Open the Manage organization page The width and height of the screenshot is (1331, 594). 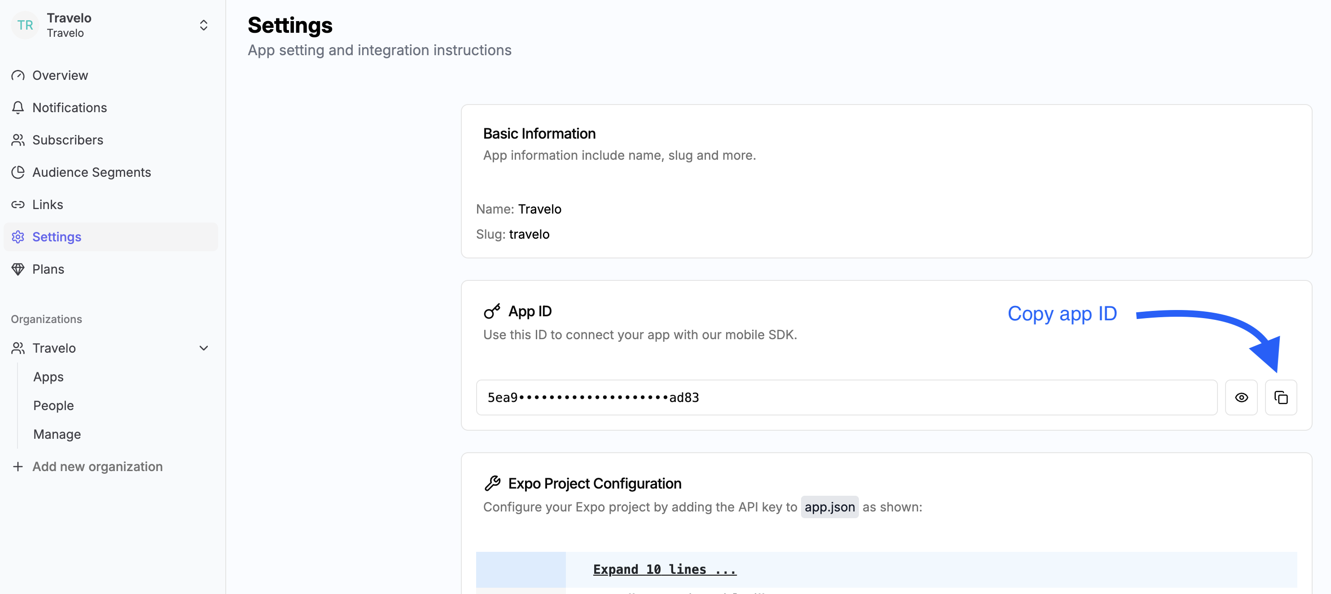pyautogui.click(x=57, y=434)
